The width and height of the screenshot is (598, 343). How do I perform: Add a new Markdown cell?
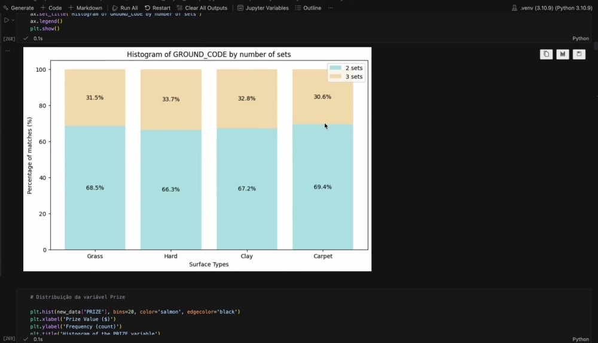(86, 8)
